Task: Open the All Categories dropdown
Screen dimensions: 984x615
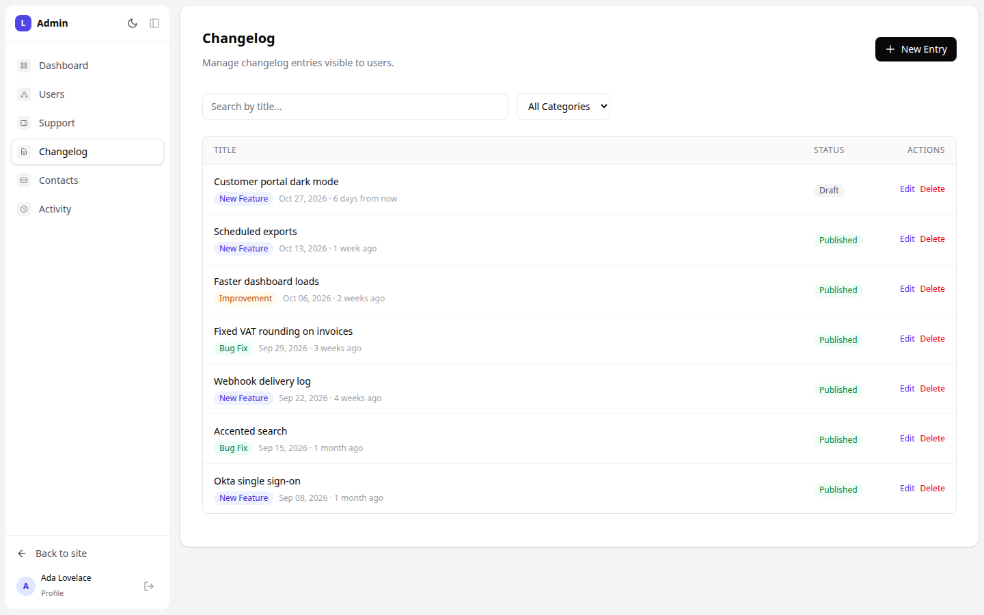Action: pyautogui.click(x=563, y=107)
